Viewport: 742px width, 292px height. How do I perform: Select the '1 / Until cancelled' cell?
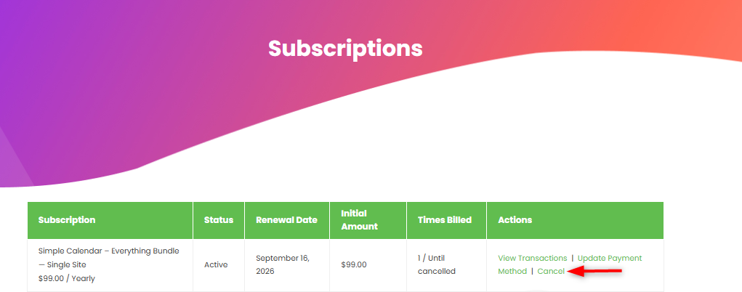[437, 264]
